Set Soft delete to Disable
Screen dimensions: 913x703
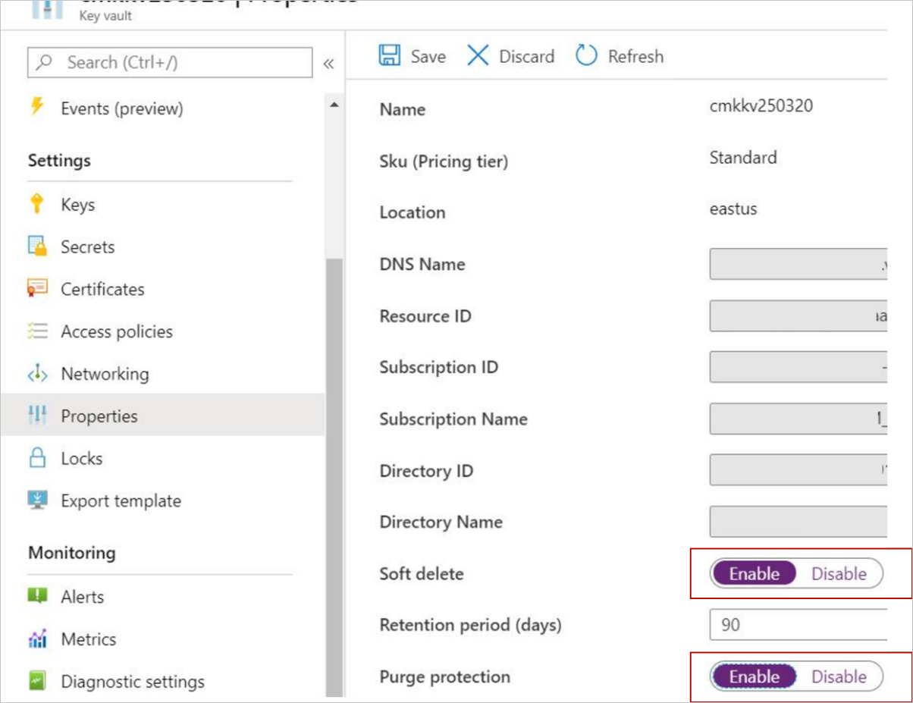click(x=839, y=574)
